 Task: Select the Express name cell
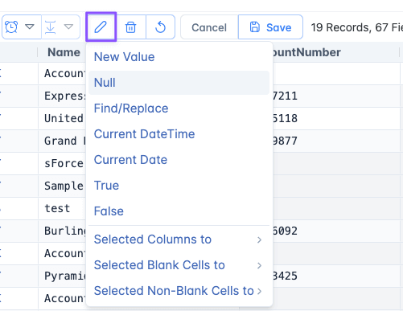pyautogui.click(x=62, y=96)
